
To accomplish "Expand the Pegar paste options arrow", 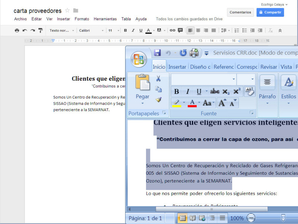I will pos(143,103).
